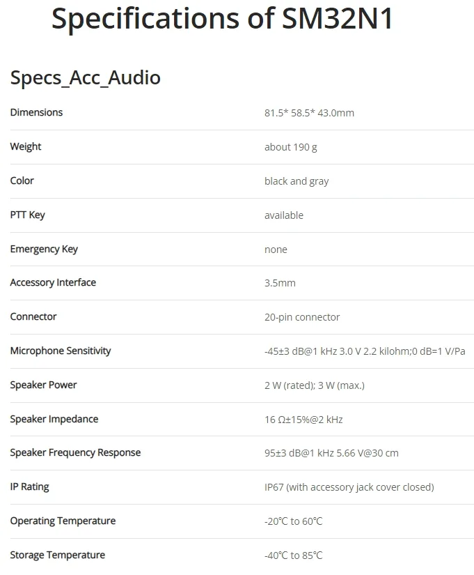Click the Weight row label
This screenshot has height=575, width=474.
coord(26,146)
